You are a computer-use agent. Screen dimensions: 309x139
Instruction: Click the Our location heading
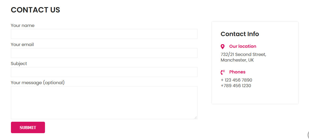[243, 46]
